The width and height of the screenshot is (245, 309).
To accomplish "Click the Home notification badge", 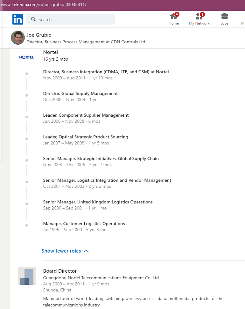I will coord(177,14).
